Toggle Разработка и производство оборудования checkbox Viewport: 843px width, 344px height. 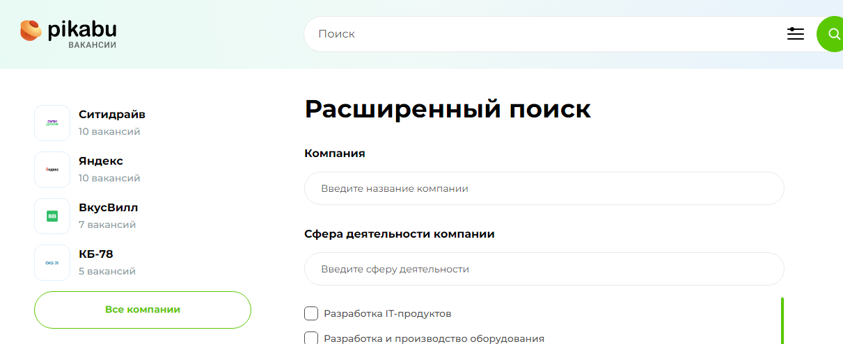(311, 338)
